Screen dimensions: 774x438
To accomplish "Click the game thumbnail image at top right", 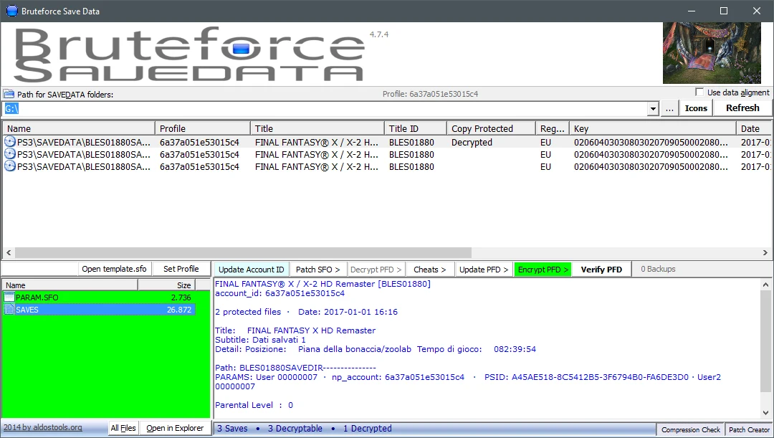I will point(712,53).
